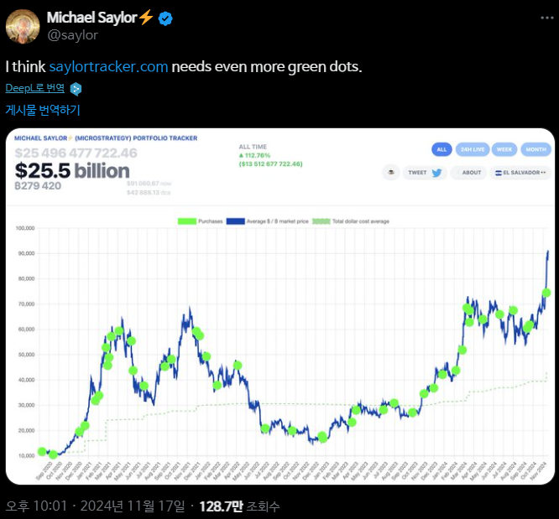Switch to the MONTH tab
Screen dimensions: 559x519
point(535,149)
